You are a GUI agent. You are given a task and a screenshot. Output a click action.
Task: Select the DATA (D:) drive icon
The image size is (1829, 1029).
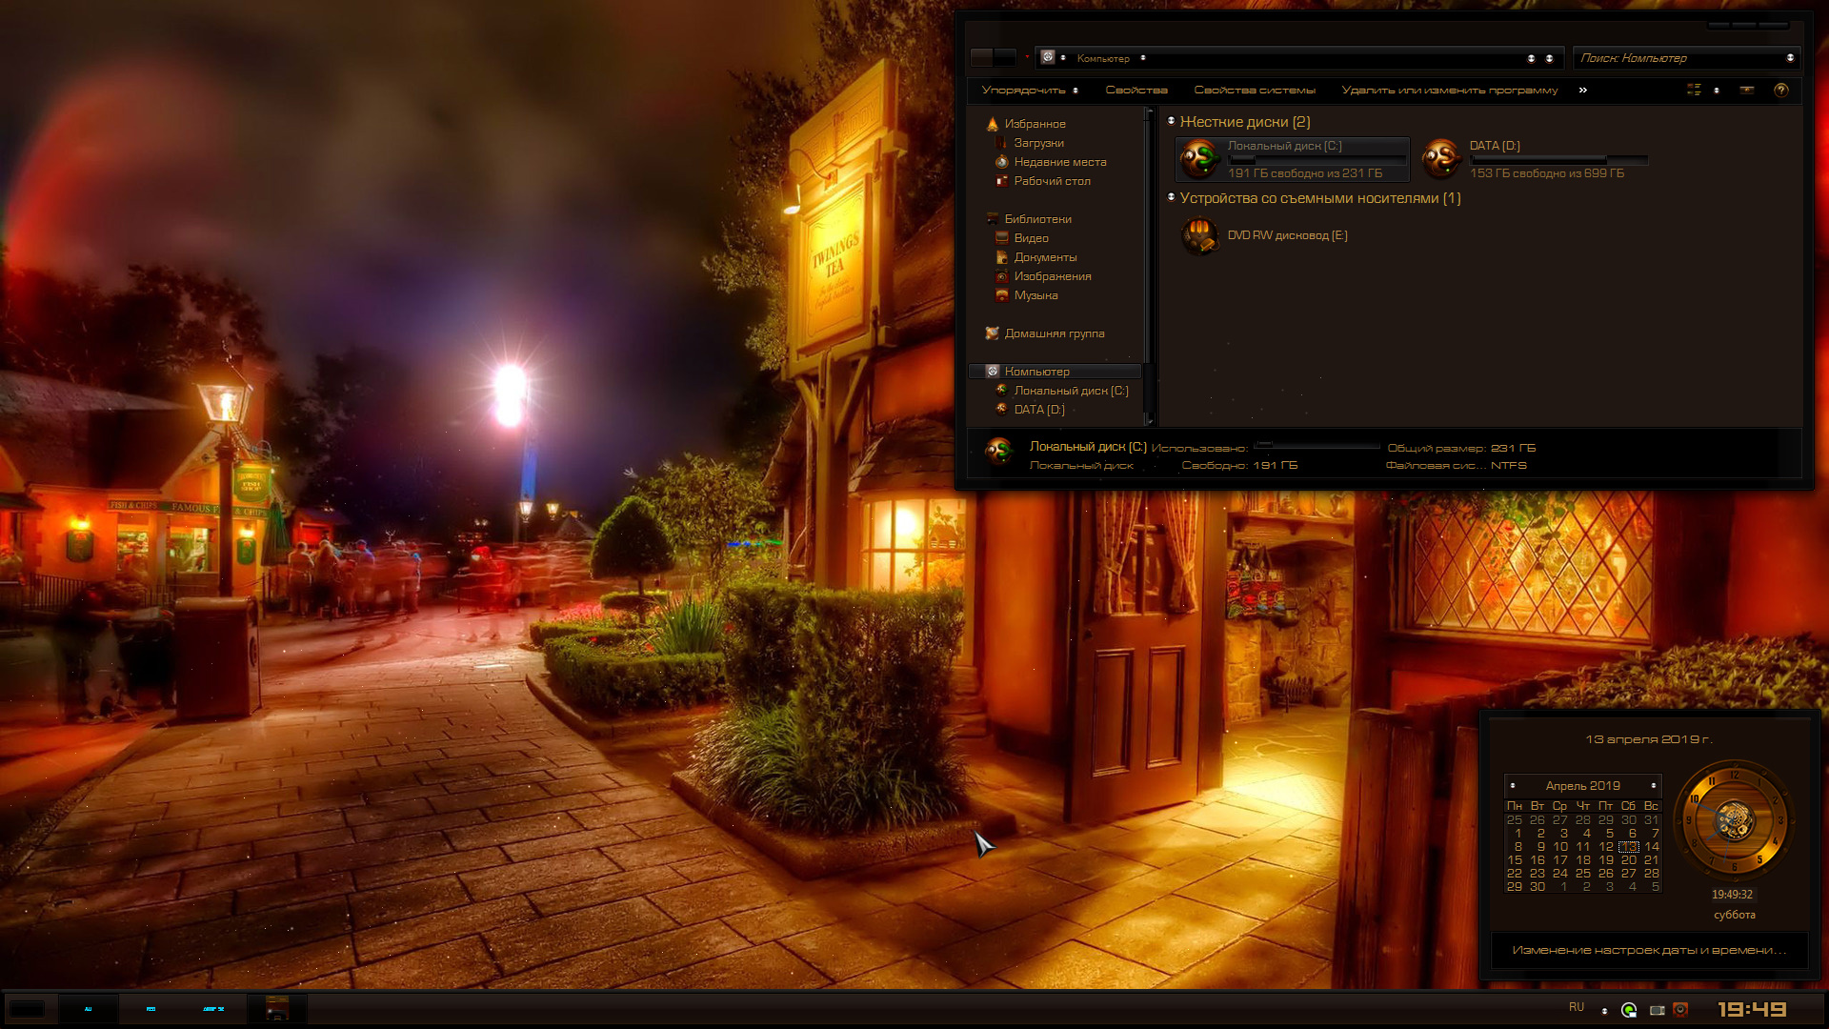(1441, 159)
